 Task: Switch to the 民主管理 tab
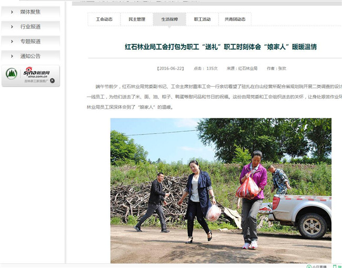pyautogui.click(x=137, y=19)
